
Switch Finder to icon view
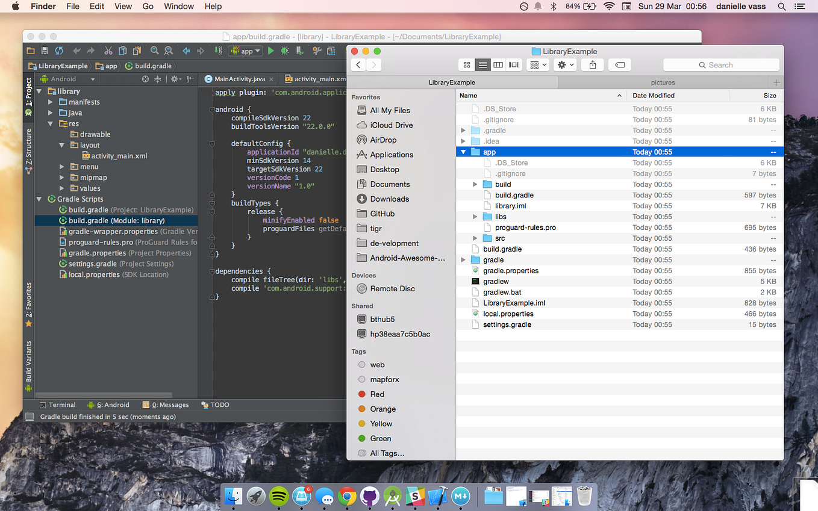click(467, 64)
